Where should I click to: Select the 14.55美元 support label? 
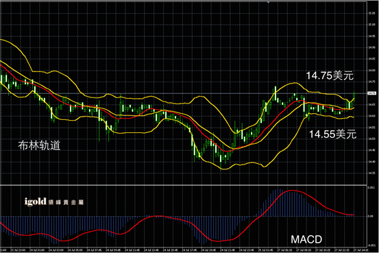332,134
